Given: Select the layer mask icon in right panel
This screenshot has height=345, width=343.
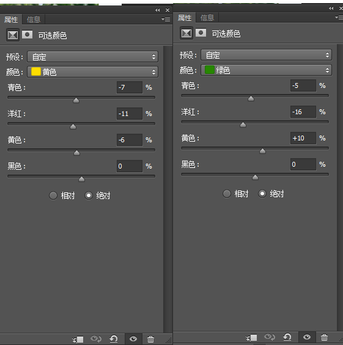Looking at the screenshot, I should point(201,33).
